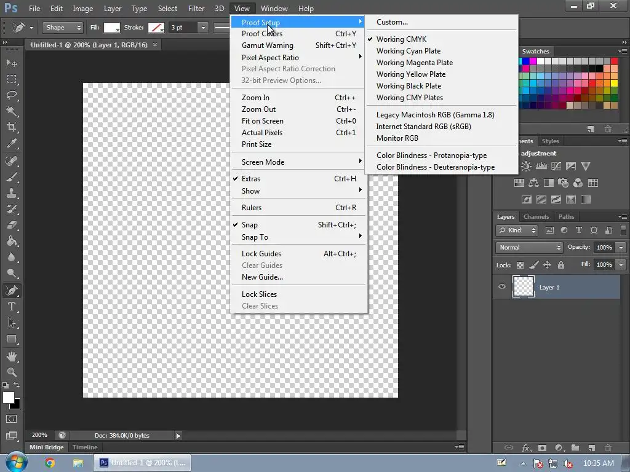
Task: Select the Magic Wand tool
Action: click(x=12, y=111)
